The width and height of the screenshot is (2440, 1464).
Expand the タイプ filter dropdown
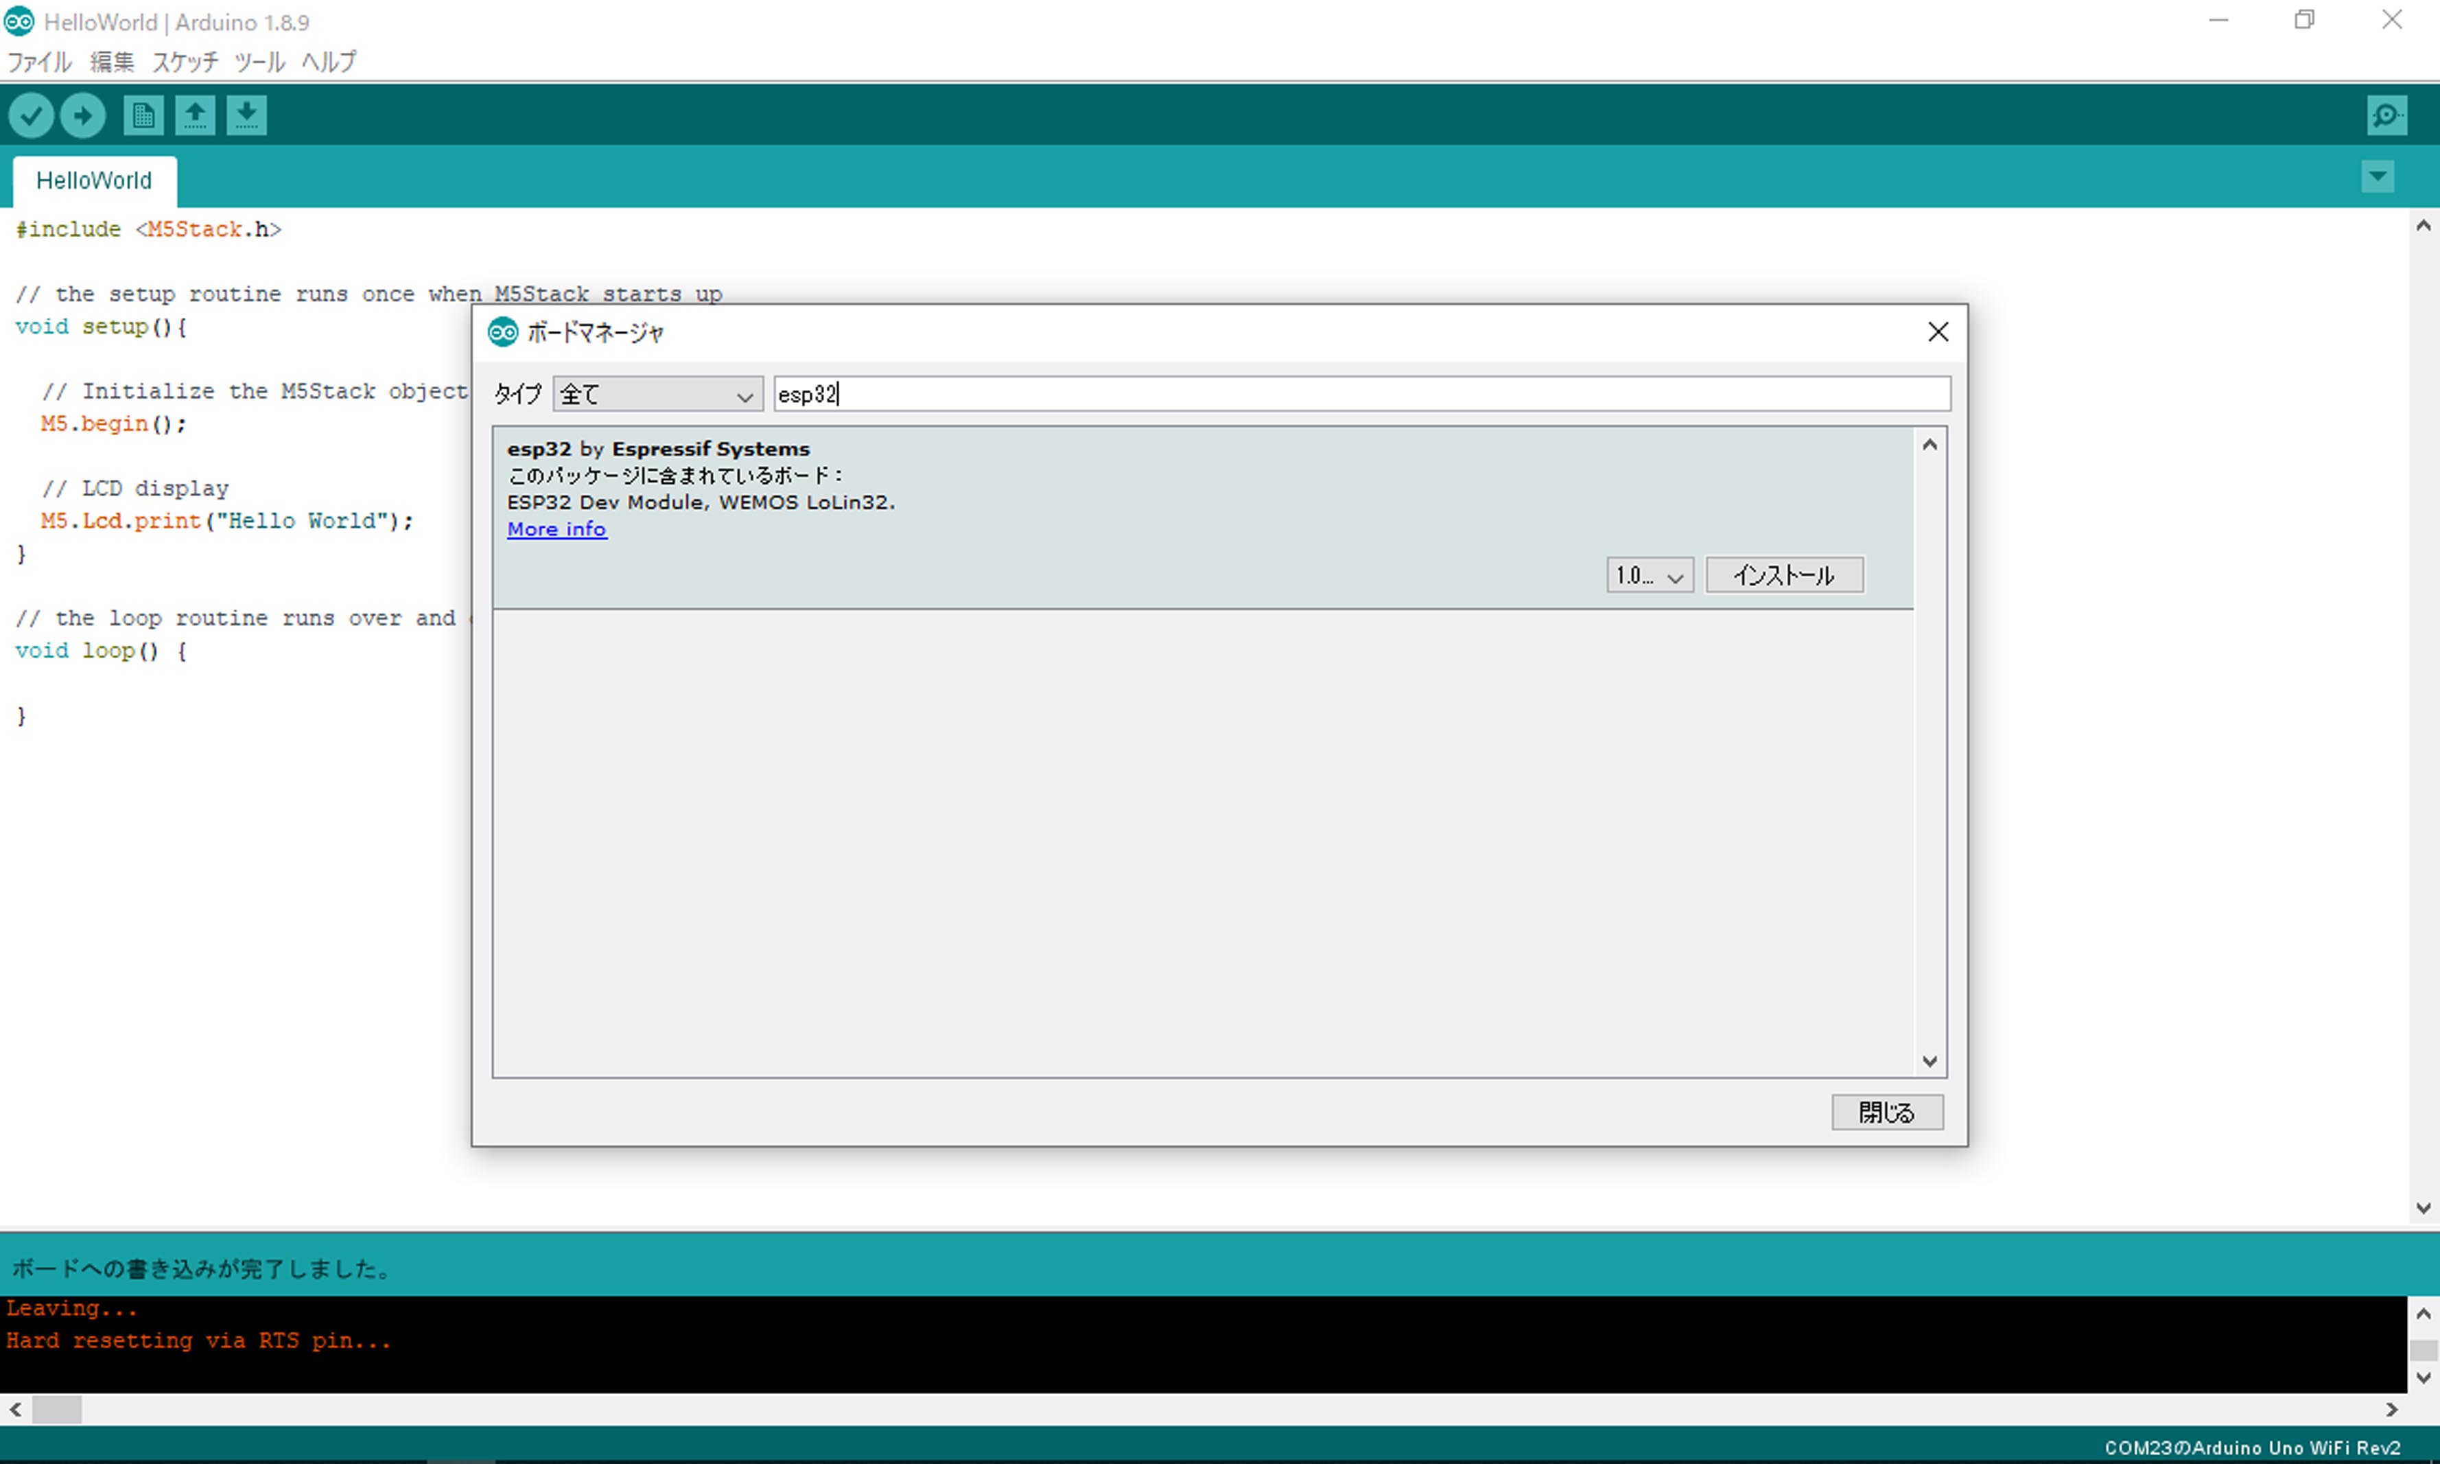658,395
